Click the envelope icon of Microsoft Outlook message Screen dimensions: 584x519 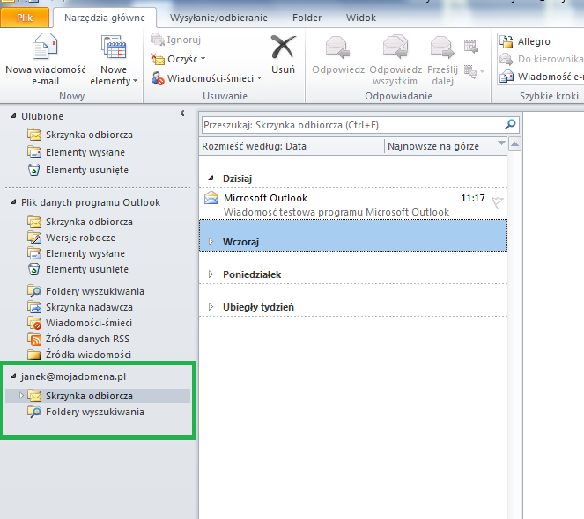click(211, 198)
